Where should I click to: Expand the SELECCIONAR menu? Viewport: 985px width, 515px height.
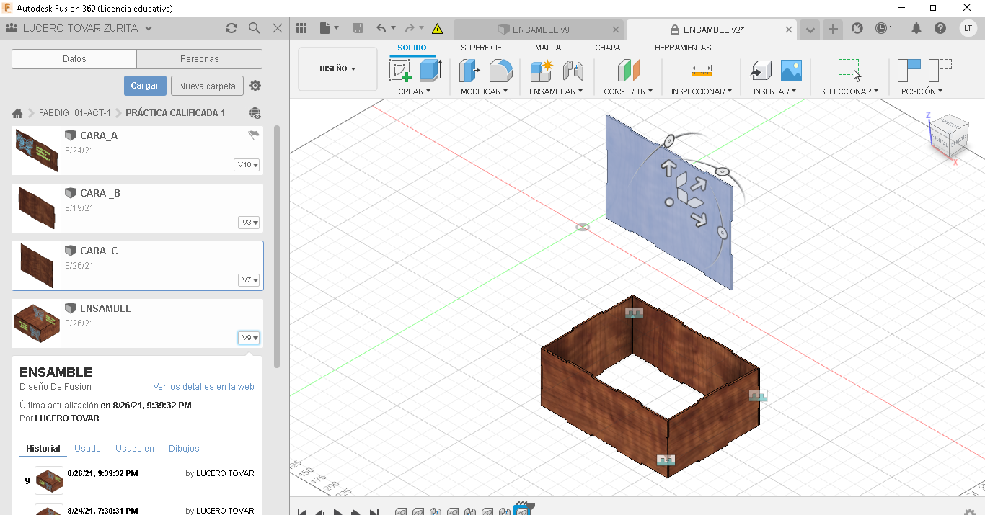[x=849, y=91]
